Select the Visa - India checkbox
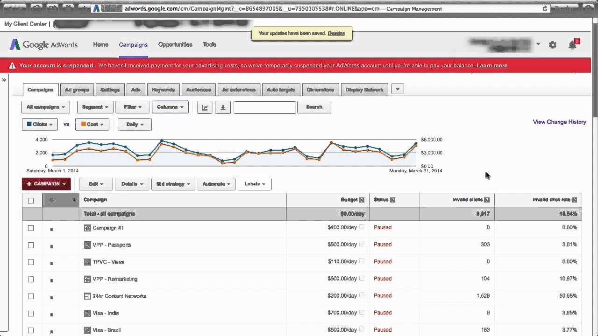The image size is (598, 336). [x=31, y=313]
